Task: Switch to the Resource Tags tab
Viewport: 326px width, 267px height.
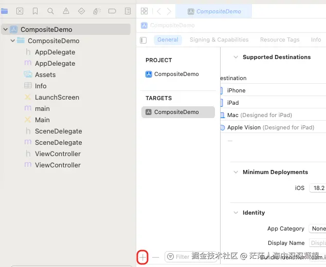Action: (280, 40)
